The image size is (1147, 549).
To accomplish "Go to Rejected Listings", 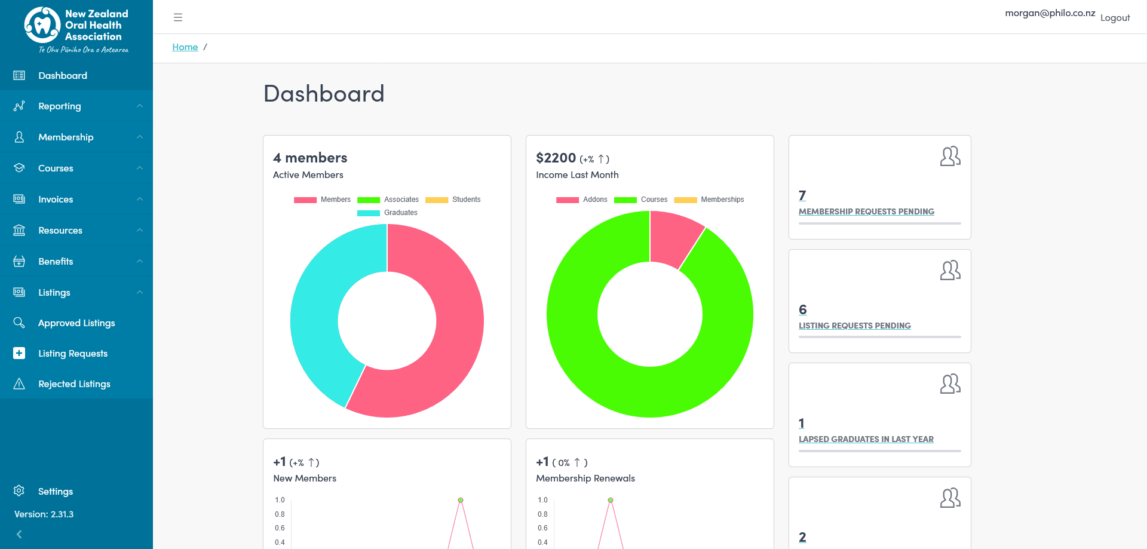I will tap(76, 384).
